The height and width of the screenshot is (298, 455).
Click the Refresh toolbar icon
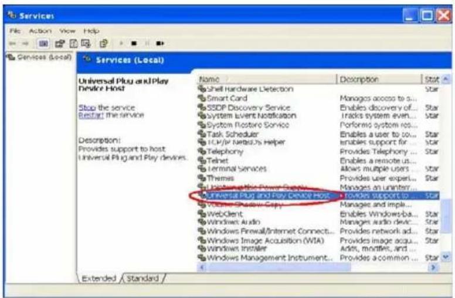click(74, 43)
